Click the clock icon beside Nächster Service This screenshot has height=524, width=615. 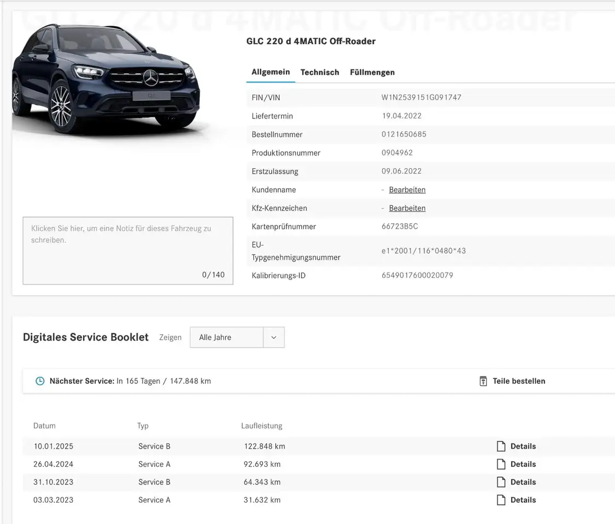click(x=40, y=381)
